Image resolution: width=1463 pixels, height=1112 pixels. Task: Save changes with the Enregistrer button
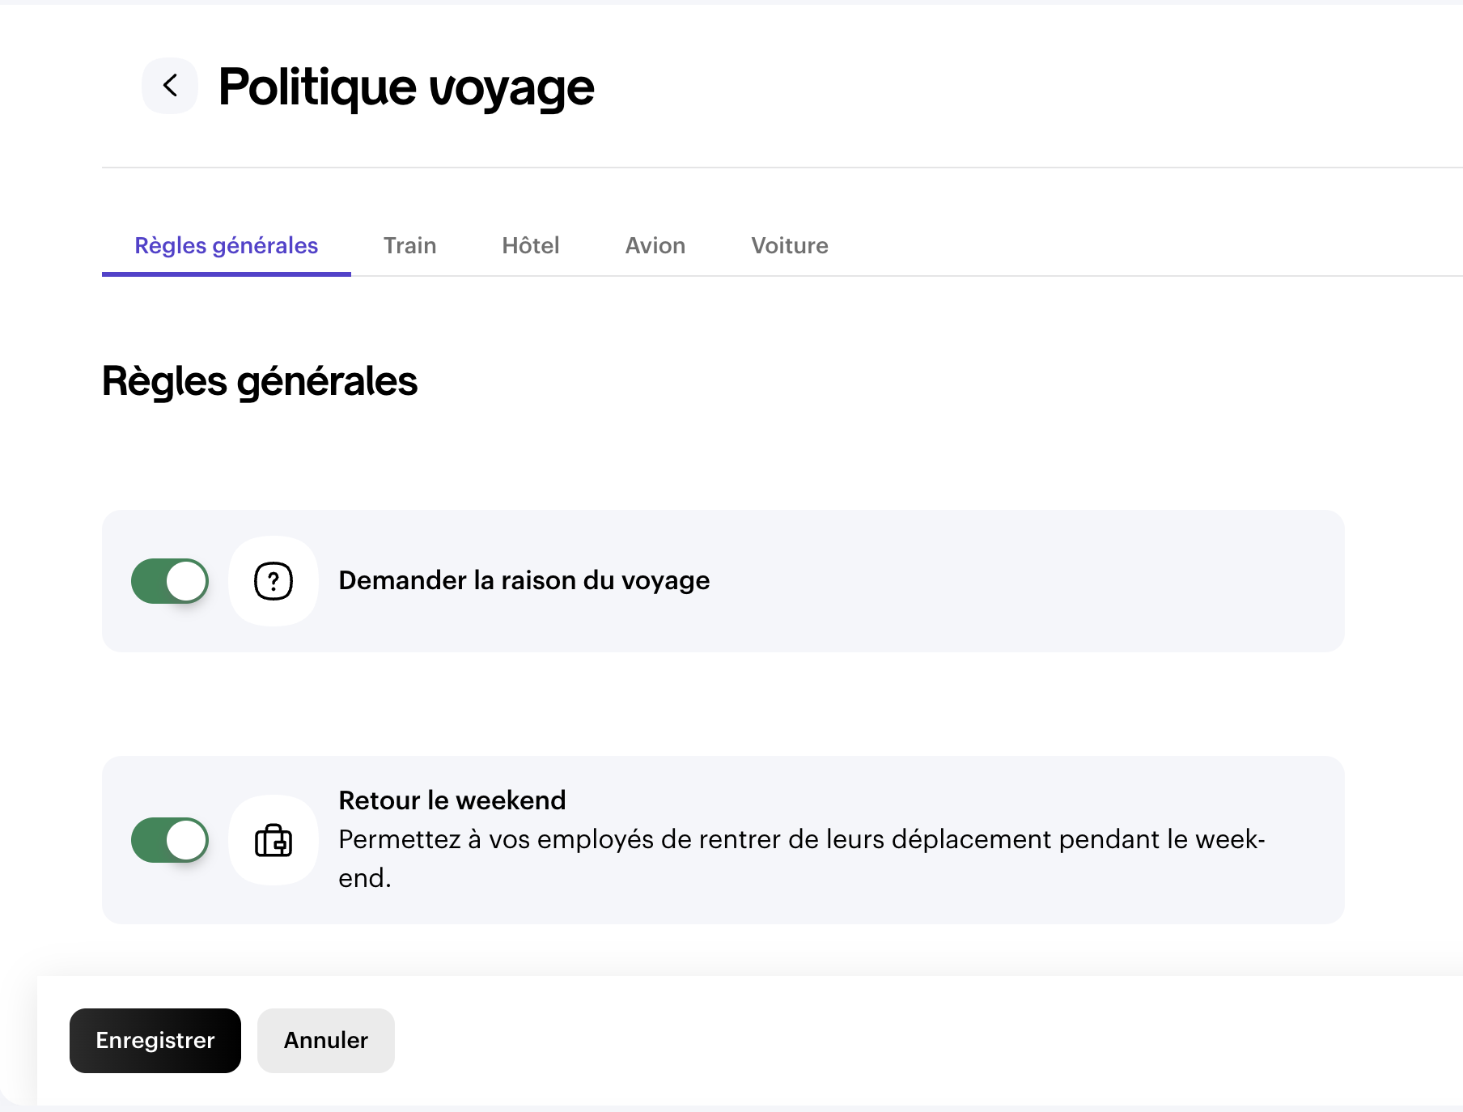pyautogui.click(x=155, y=1041)
